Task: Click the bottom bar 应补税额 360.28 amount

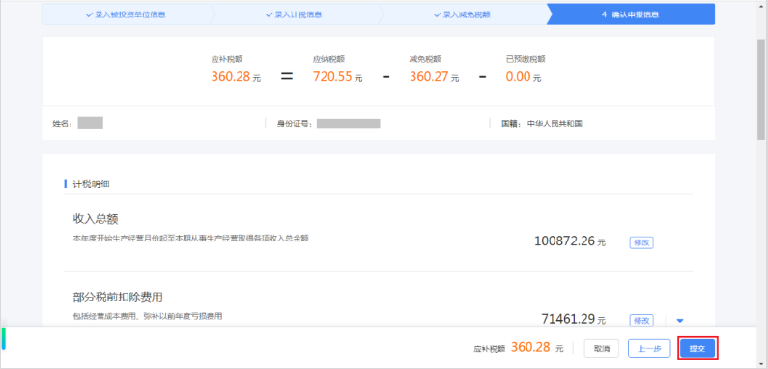Action: click(x=530, y=348)
